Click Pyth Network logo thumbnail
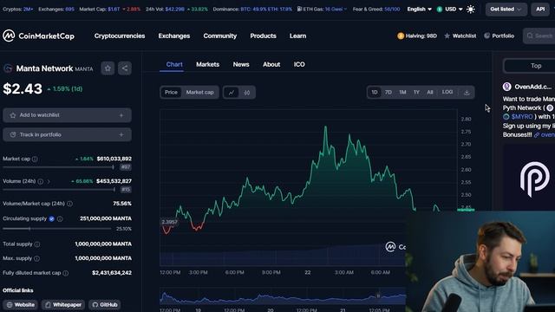 (529, 179)
